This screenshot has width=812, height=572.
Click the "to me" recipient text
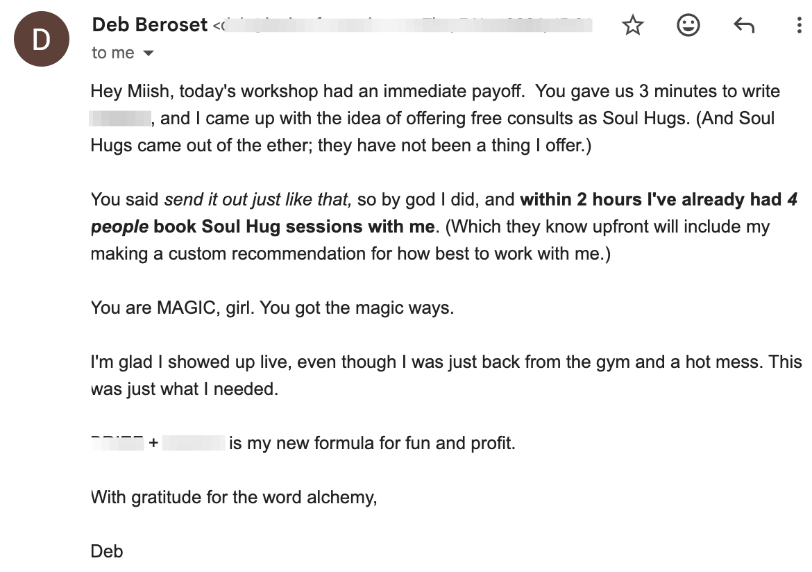point(112,53)
